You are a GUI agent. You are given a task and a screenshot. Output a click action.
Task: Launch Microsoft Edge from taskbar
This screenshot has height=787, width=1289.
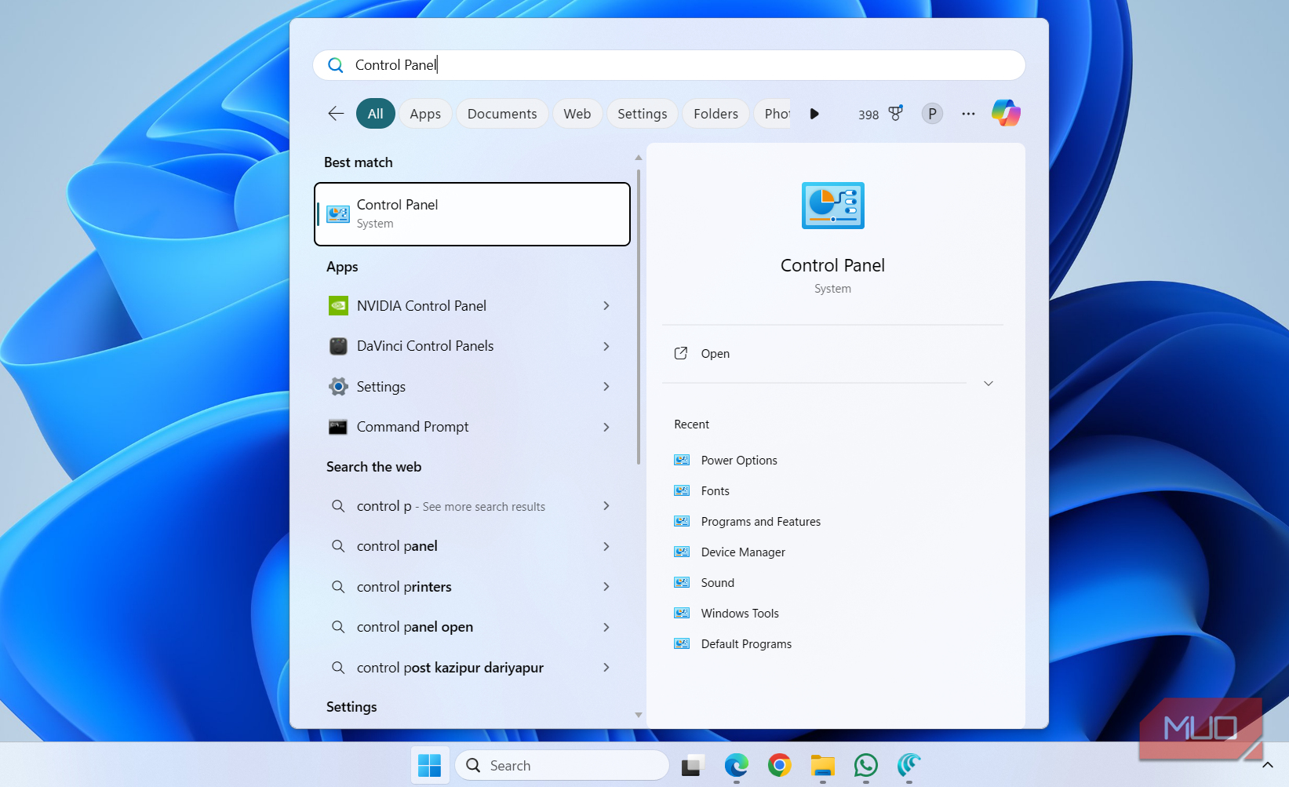coord(736,765)
